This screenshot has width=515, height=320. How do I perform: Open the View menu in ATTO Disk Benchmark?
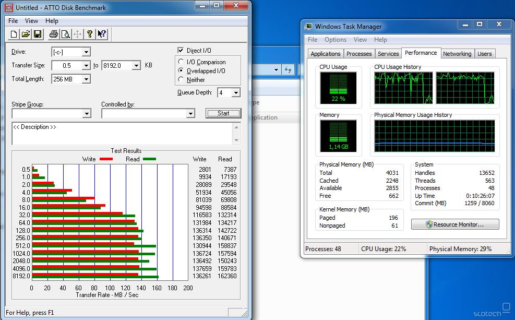[31, 21]
